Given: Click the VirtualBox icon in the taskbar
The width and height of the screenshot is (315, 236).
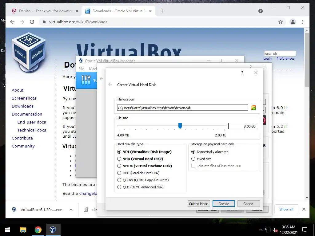Looking at the screenshot, I should tap(53, 230).
